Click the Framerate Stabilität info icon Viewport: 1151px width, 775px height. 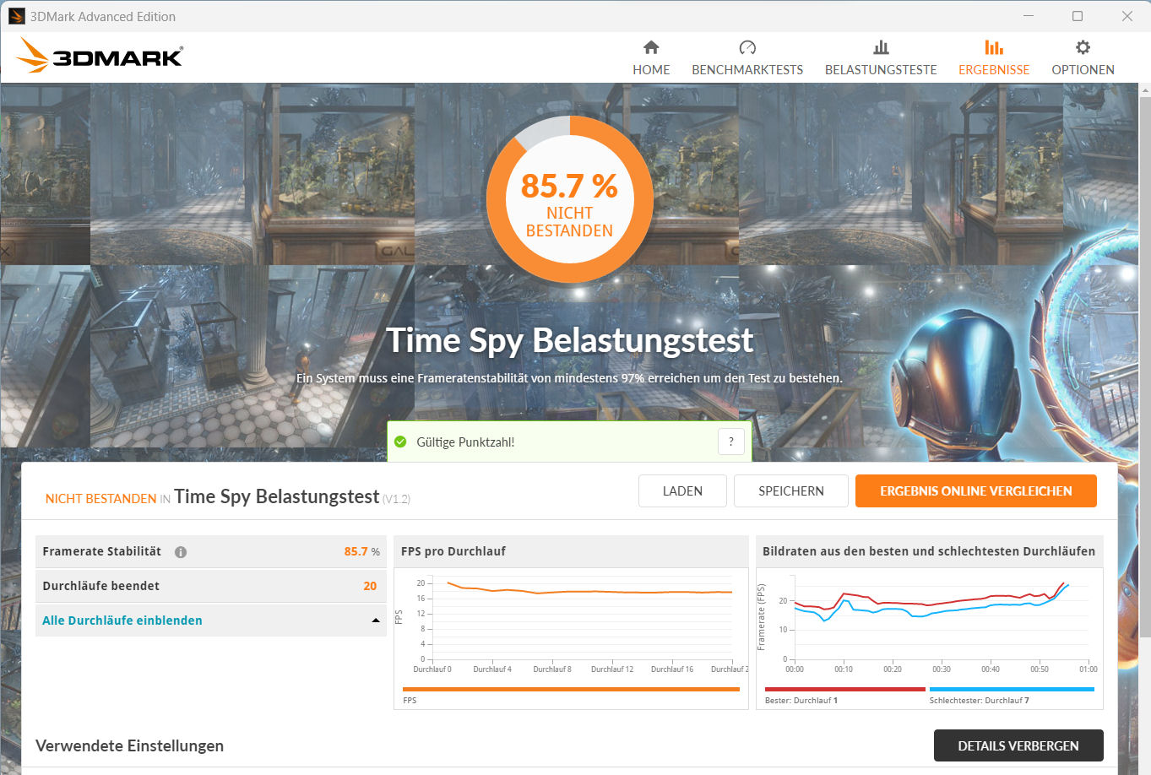(x=181, y=552)
